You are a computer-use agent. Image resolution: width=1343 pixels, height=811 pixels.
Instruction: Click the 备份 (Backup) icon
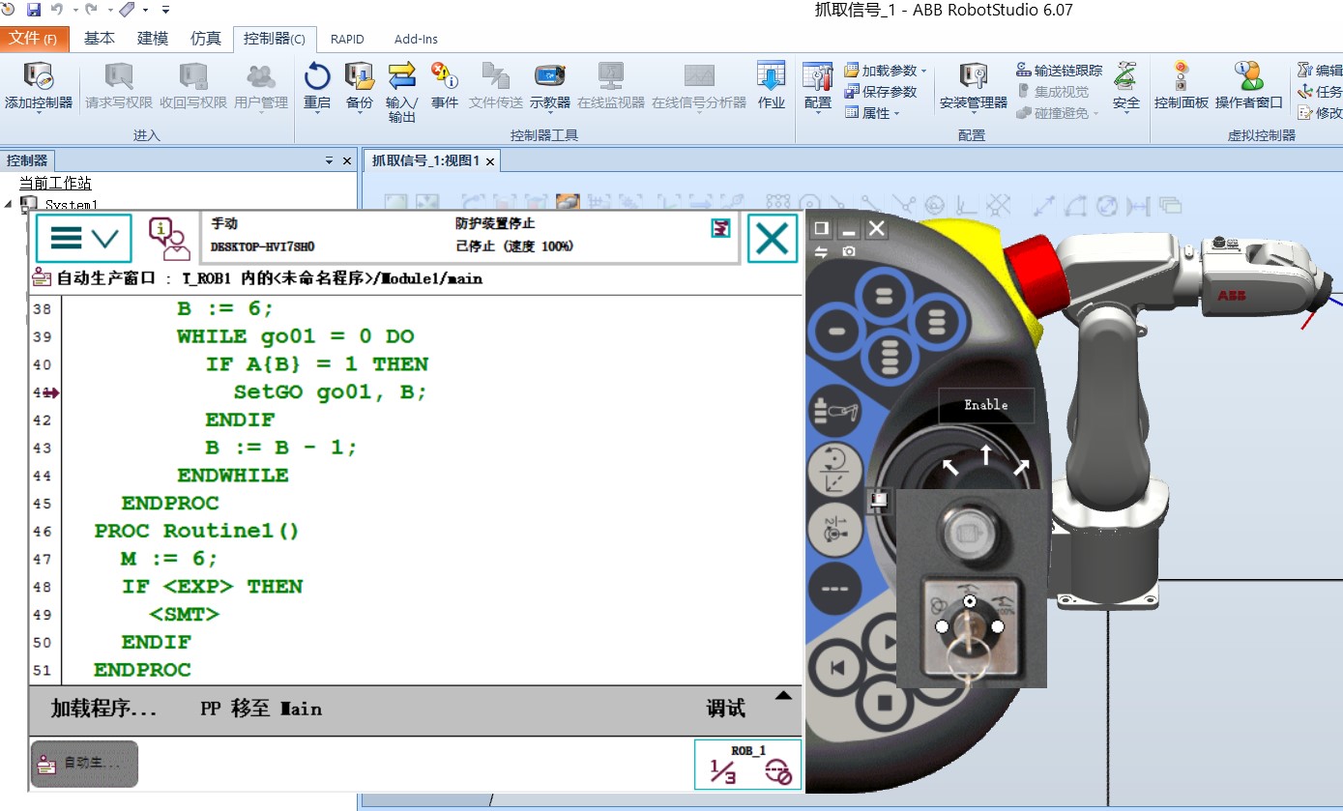point(360,76)
